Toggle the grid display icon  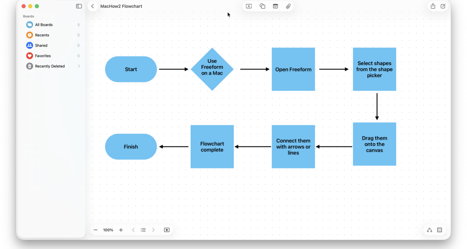[440, 230]
